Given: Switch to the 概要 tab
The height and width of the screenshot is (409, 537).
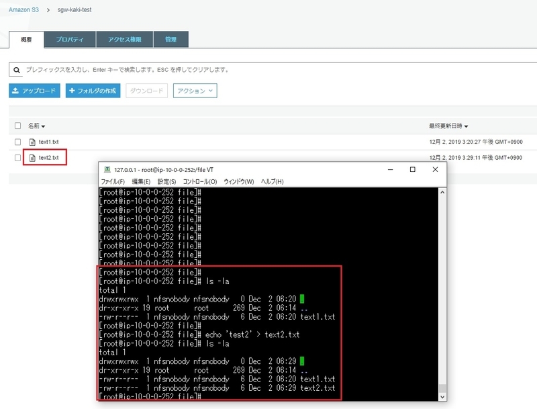Looking at the screenshot, I should coord(26,40).
